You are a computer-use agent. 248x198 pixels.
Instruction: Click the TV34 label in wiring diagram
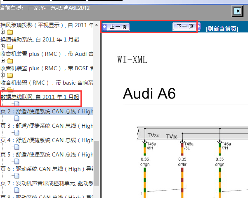tap(153, 136)
